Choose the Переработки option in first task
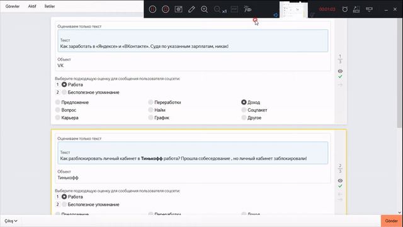This screenshot has height=227, width=403. click(150, 102)
